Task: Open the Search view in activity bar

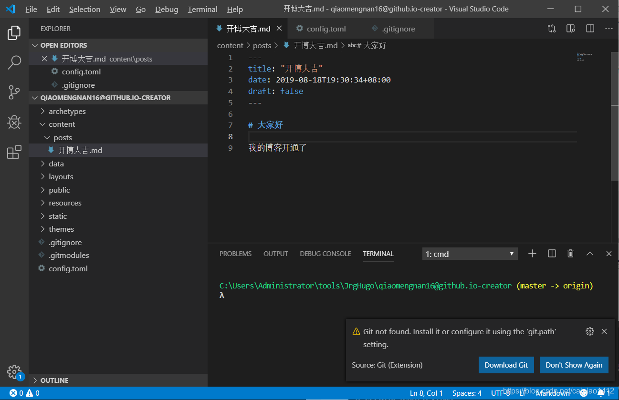Action: (14, 62)
